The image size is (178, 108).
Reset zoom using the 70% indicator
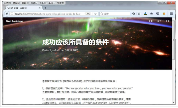tap(88, 14)
